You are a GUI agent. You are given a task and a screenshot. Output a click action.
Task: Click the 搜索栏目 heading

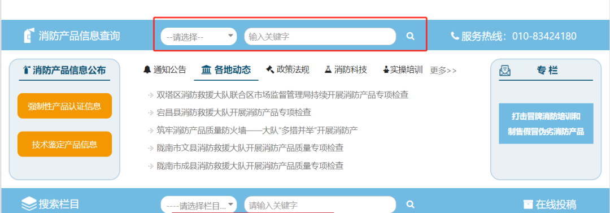click(x=59, y=203)
